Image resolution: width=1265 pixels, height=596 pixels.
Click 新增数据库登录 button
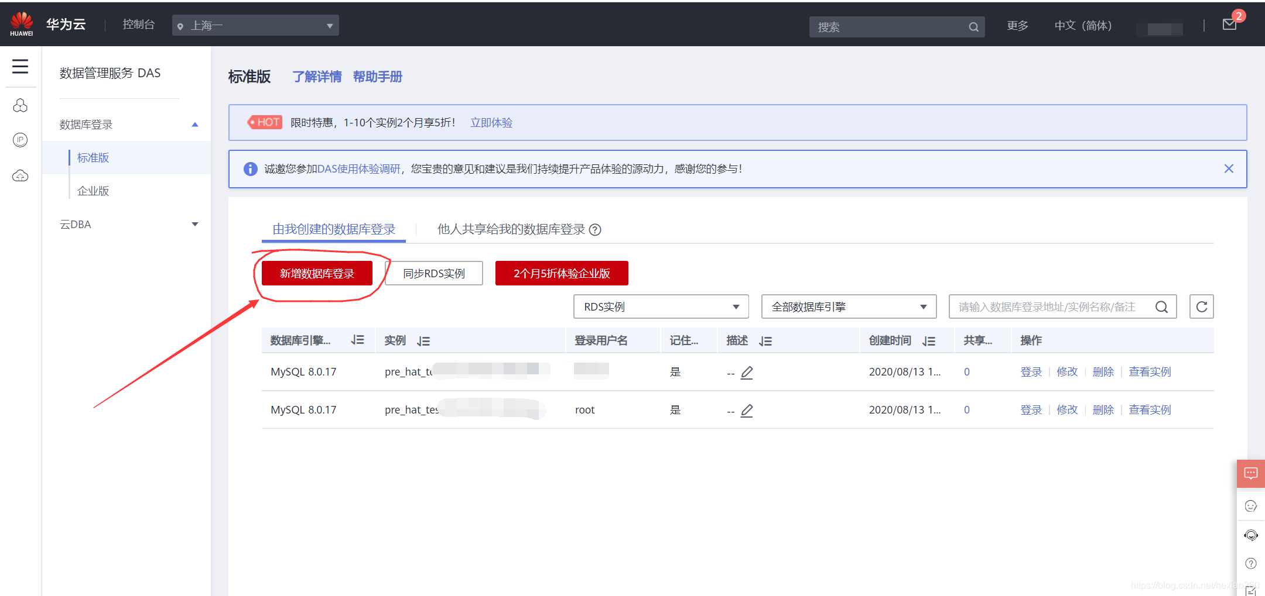pyautogui.click(x=317, y=273)
